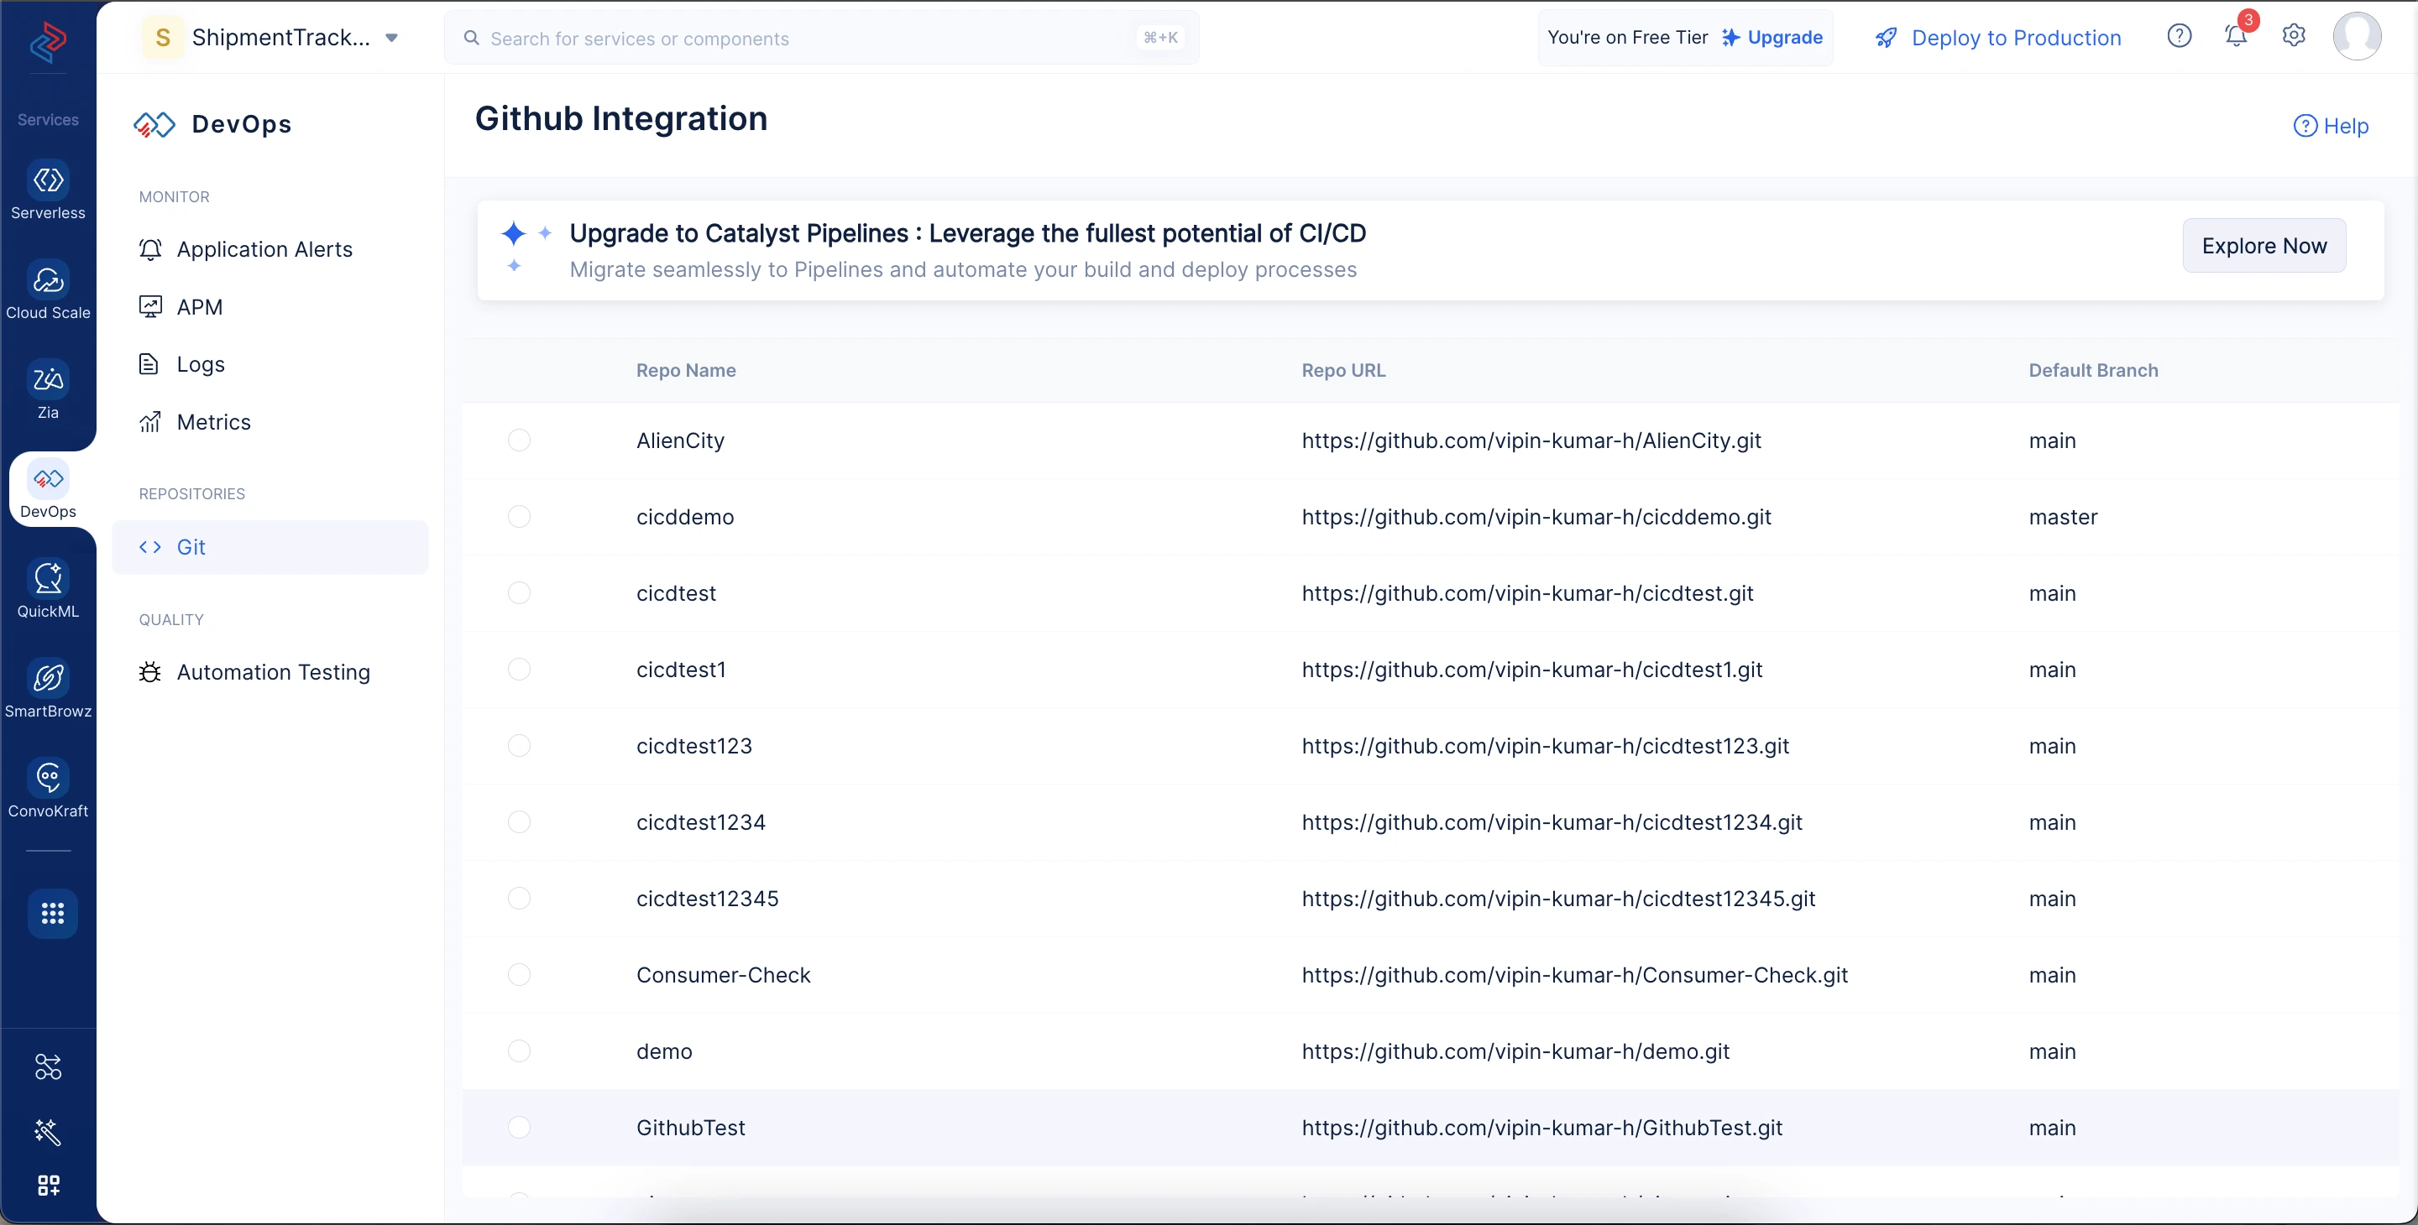Click the Consumer-Check repo name
The width and height of the screenshot is (2418, 1225).
724,975
